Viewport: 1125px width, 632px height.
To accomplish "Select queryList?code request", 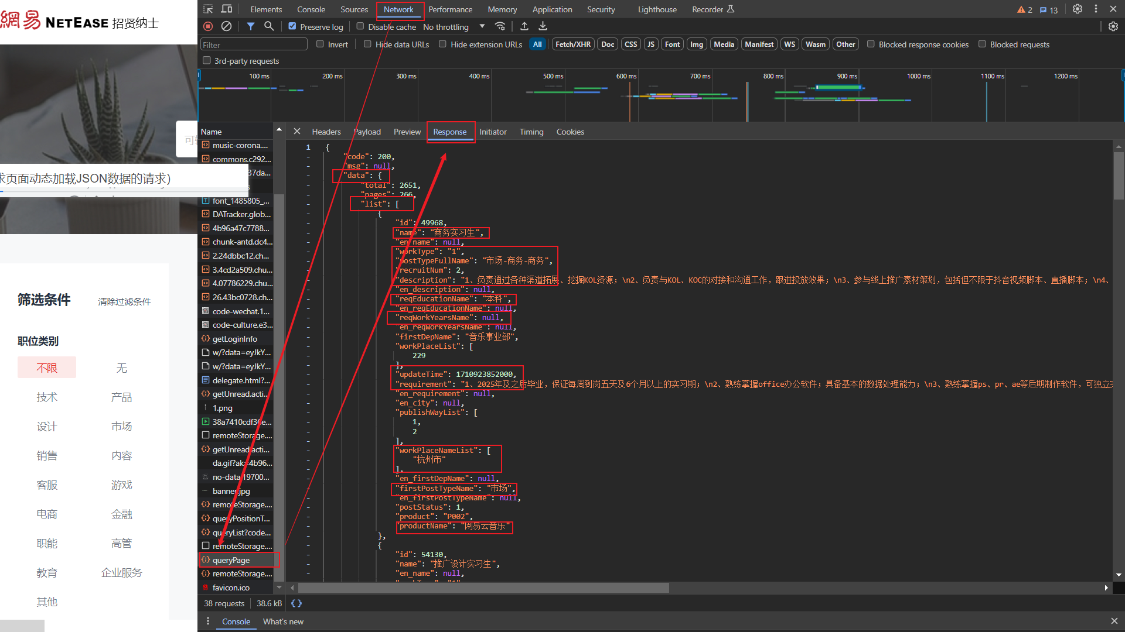I will (237, 533).
